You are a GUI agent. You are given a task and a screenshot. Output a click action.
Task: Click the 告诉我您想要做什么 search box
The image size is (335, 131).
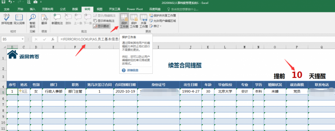point(183,9)
